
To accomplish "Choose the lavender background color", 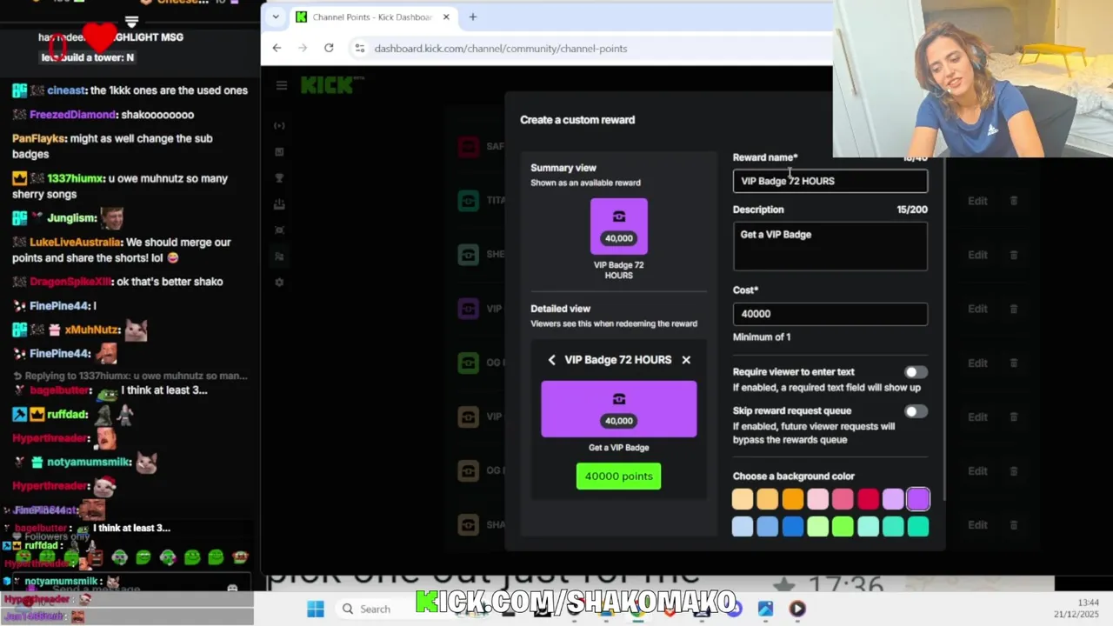I will point(893,499).
